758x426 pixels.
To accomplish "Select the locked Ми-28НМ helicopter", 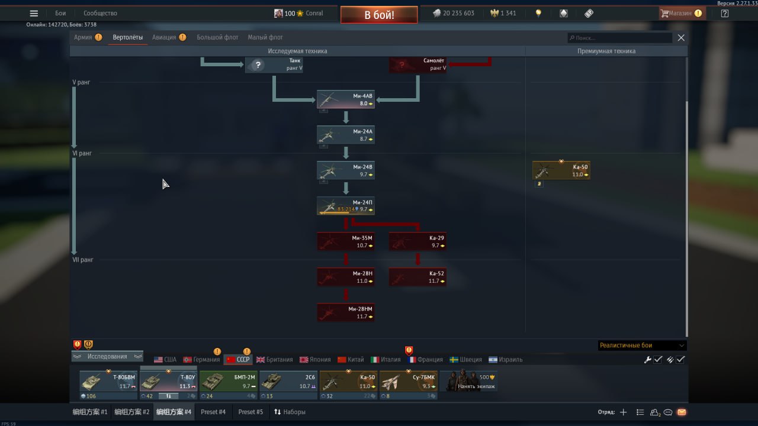I will (346, 312).
